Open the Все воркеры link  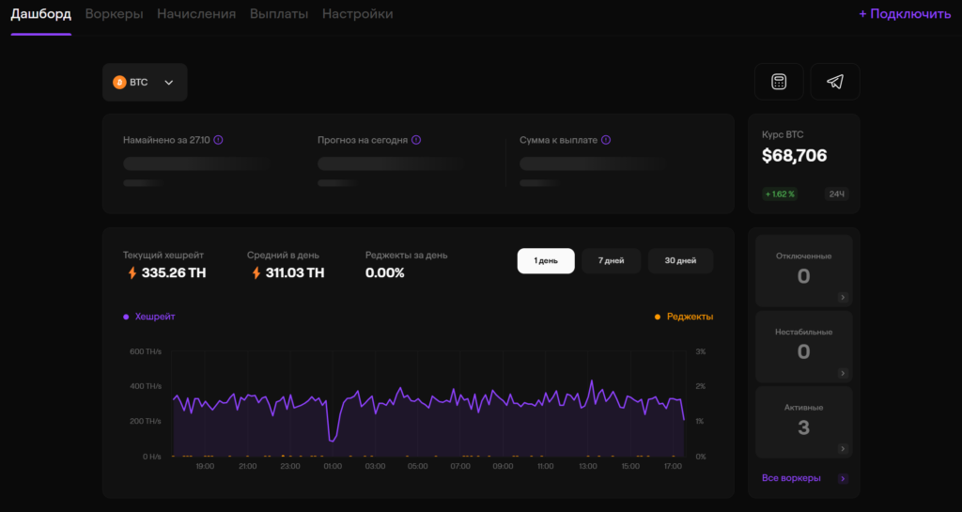(791, 478)
